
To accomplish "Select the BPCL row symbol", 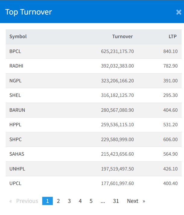I will 15,51.
